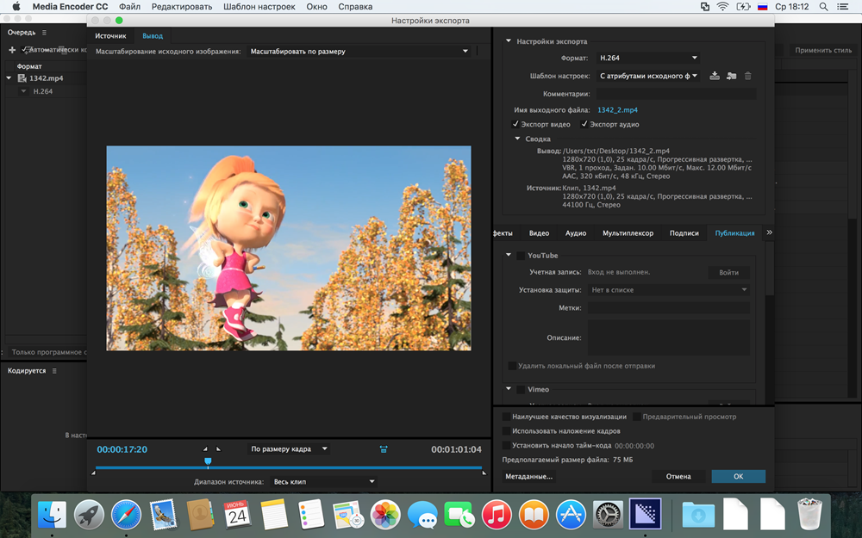Click the save preset icon

[x=715, y=76]
